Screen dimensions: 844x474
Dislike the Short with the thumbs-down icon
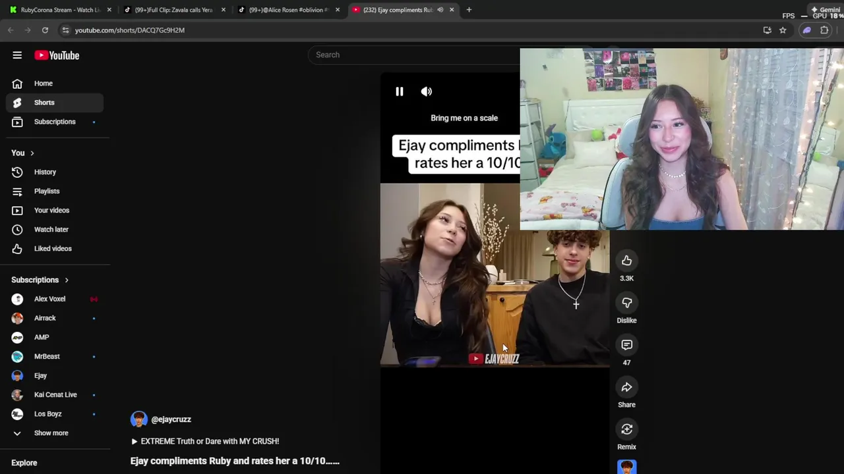pyautogui.click(x=626, y=303)
